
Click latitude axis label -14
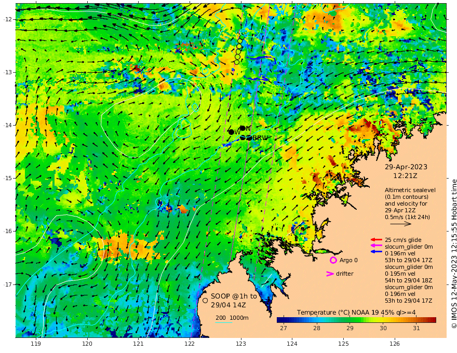[8, 125]
